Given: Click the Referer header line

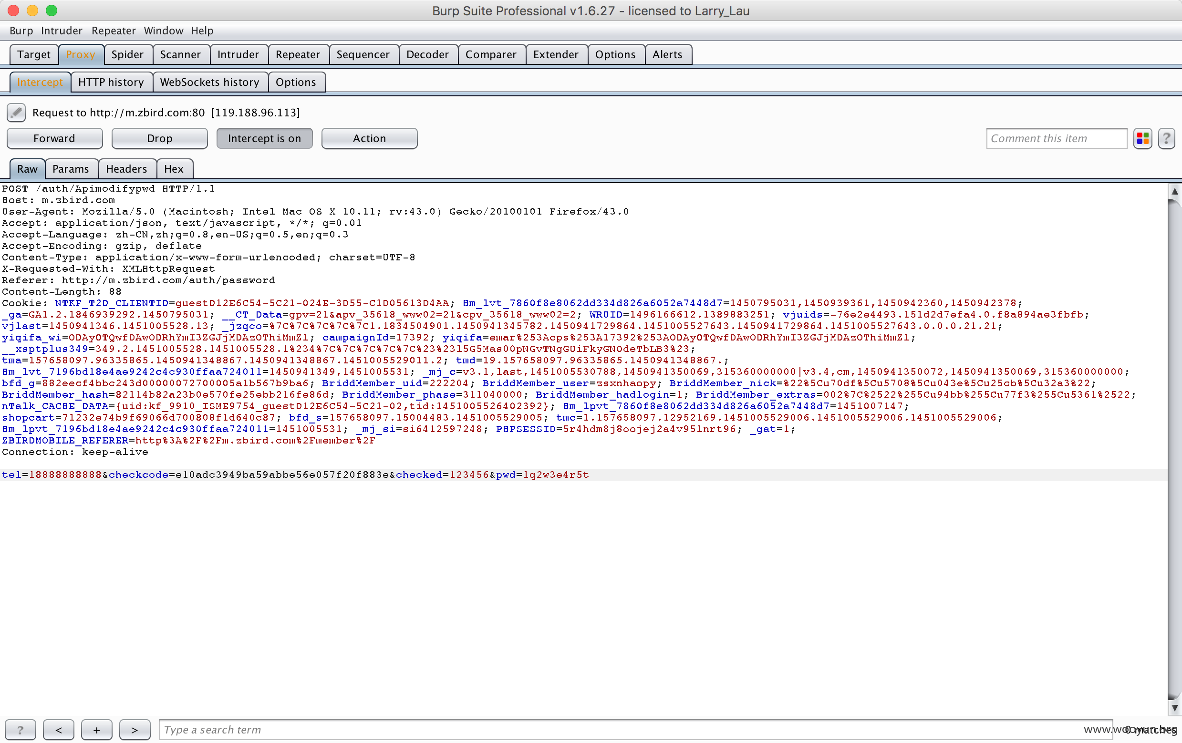Looking at the screenshot, I should (x=138, y=280).
